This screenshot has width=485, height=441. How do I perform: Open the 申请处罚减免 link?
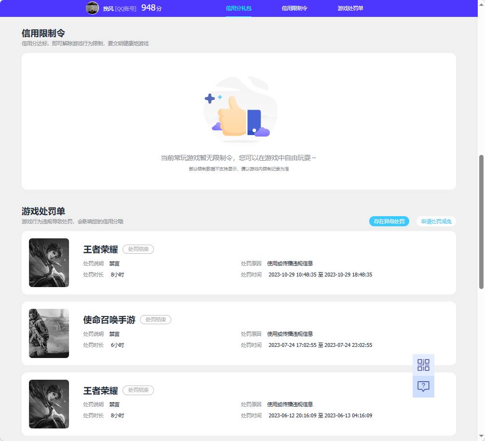pos(436,221)
